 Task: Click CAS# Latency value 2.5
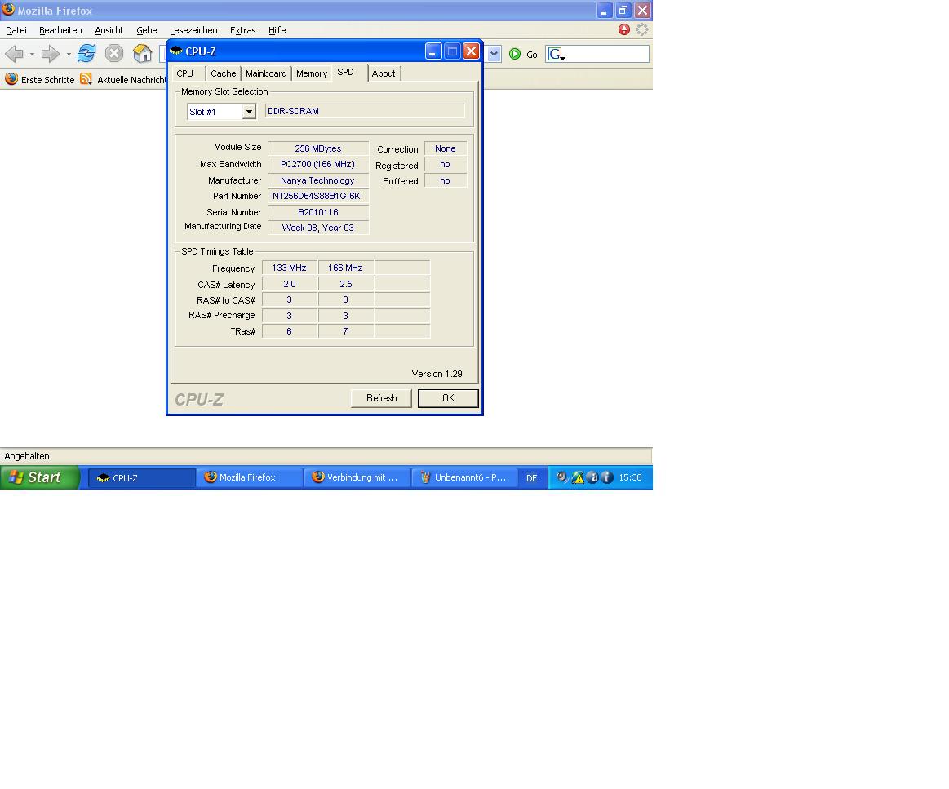(346, 284)
